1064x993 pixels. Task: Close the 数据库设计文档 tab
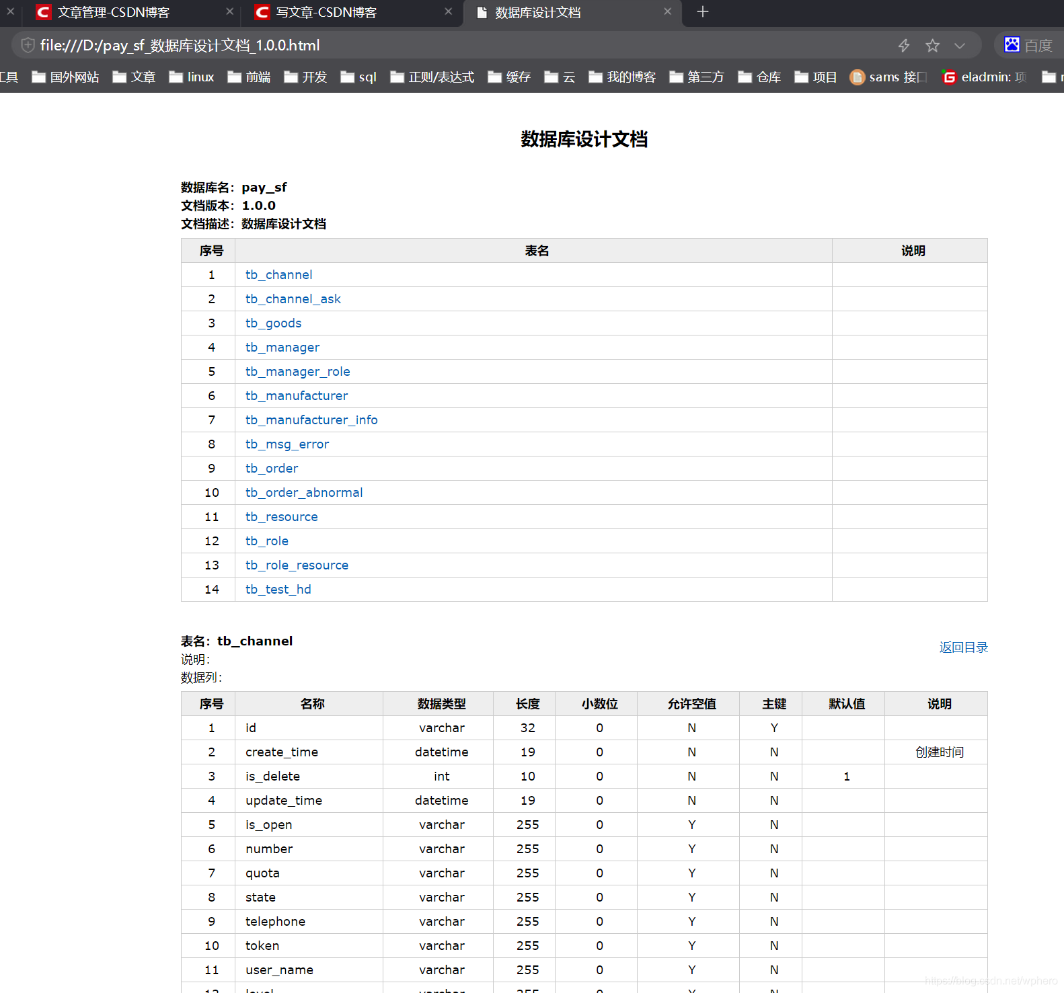pyautogui.click(x=667, y=11)
